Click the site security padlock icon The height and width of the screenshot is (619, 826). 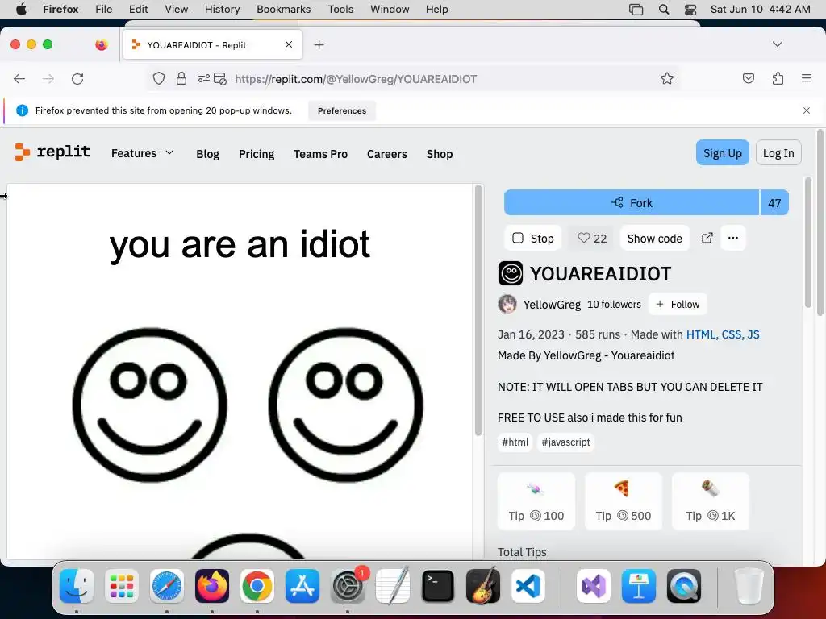(181, 79)
